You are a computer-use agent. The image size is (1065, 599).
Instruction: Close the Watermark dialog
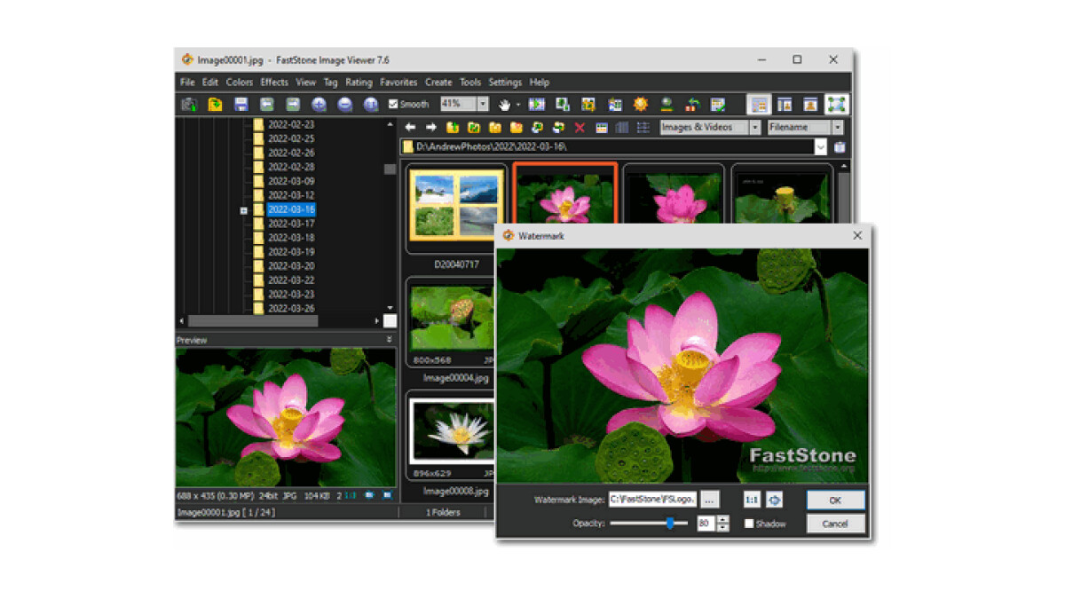click(857, 235)
